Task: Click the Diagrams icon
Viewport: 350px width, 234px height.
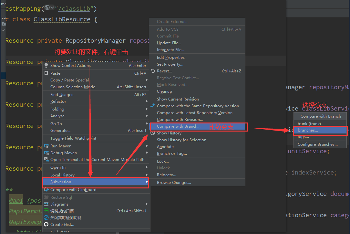Action: point(46,204)
